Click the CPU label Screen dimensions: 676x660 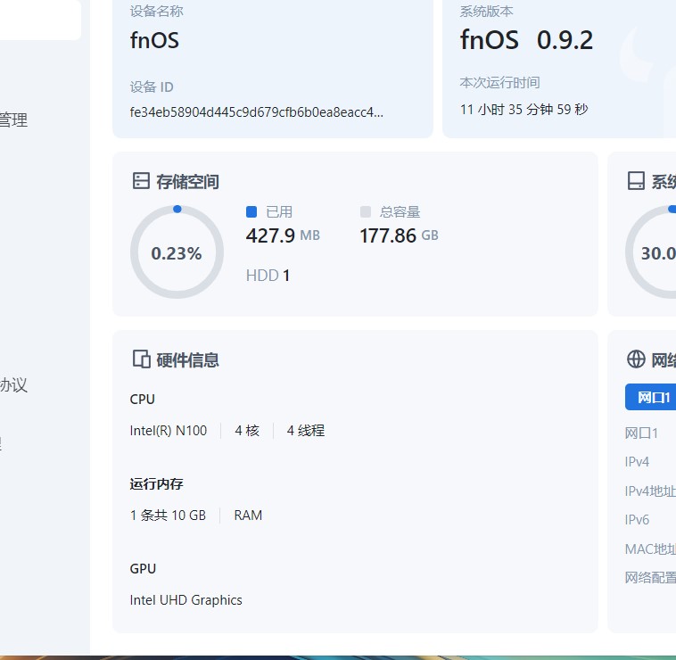pos(143,400)
